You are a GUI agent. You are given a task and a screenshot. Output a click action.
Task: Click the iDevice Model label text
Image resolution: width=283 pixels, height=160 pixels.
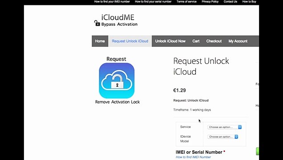pos(186,139)
